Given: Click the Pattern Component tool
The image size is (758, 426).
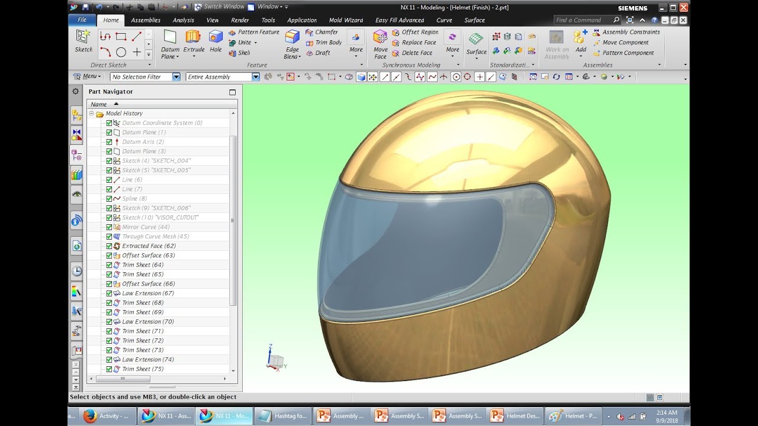Looking at the screenshot, I should [x=623, y=53].
